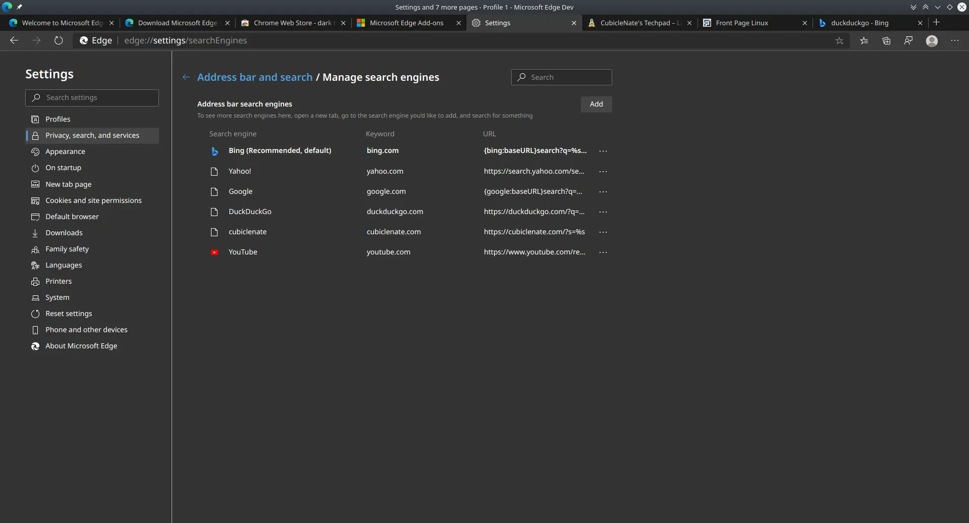Open more actions for Bing search engine
Screen dimensions: 969x523
tap(603, 151)
